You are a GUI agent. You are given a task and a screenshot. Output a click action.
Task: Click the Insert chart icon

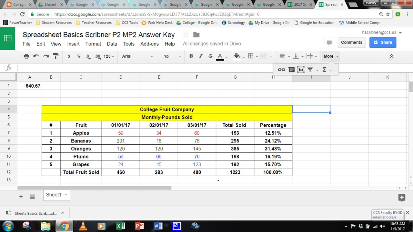tap(301, 69)
